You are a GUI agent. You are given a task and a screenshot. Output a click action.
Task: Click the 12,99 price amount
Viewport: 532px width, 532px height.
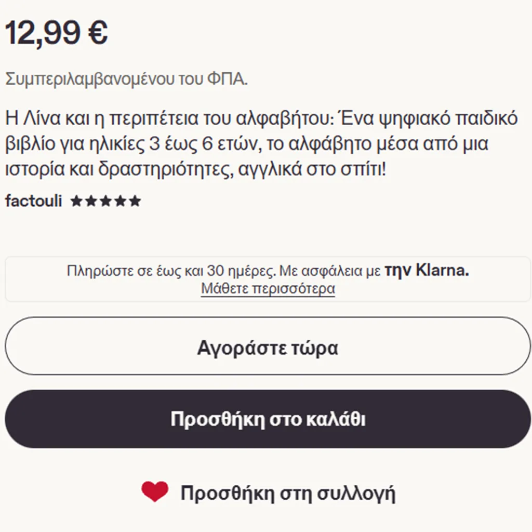point(43,33)
